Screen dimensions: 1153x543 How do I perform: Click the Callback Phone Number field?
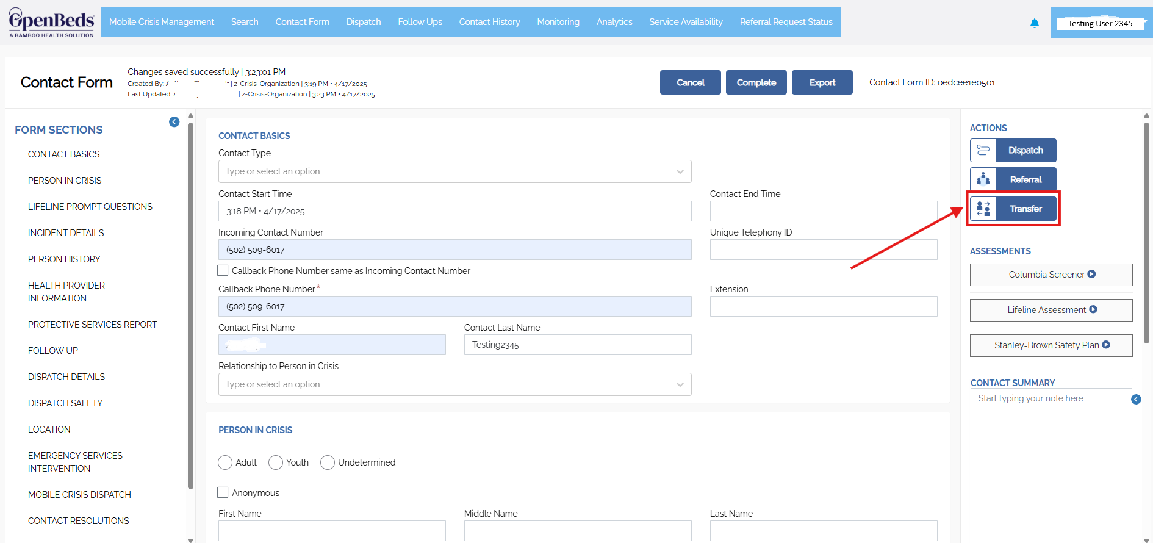pyautogui.click(x=455, y=306)
